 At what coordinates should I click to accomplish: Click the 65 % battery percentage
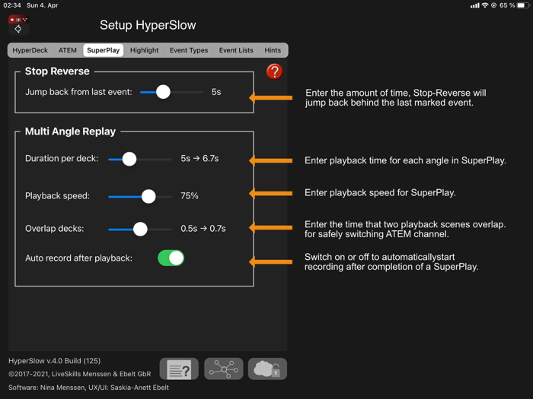click(x=507, y=5)
